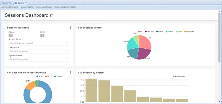The width and height of the screenshot is (222, 104).
Task: Open # of Session by System options menu
Action: (212, 72)
